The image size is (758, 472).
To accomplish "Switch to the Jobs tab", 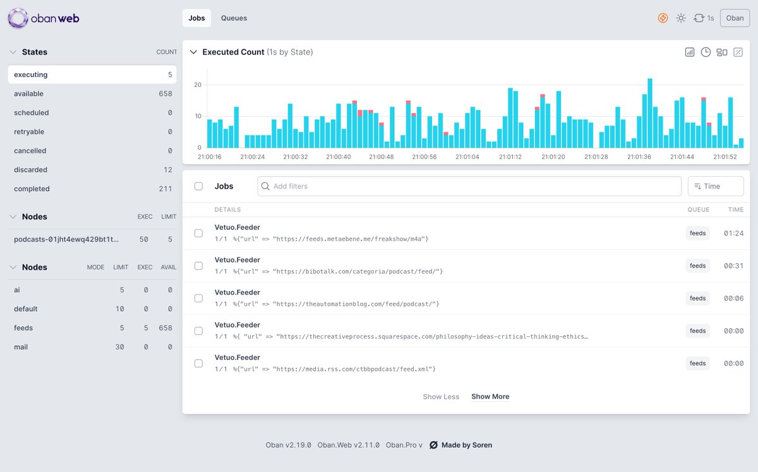I will point(196,18).
